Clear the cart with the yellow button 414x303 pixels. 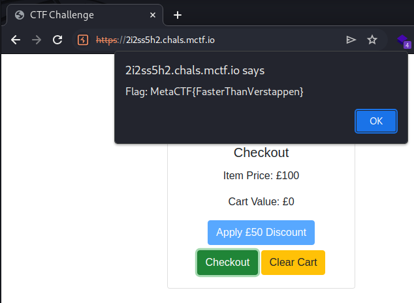(293, 263)
